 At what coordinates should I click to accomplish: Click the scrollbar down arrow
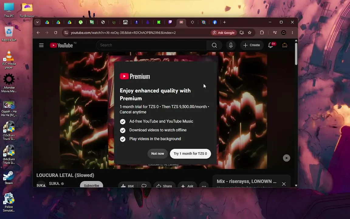point(296,186)
